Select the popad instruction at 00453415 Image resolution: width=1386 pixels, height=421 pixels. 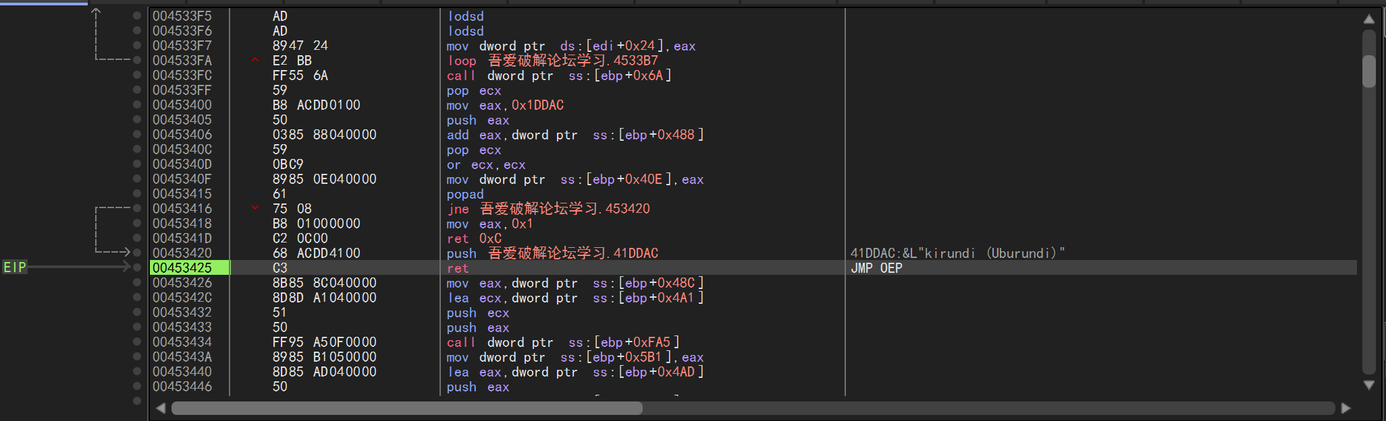click(x=465, y=194)
